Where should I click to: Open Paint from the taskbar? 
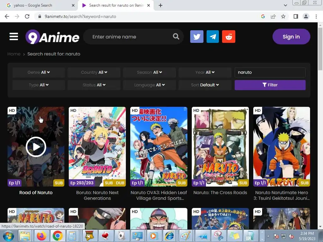click(x=185, y=236)
